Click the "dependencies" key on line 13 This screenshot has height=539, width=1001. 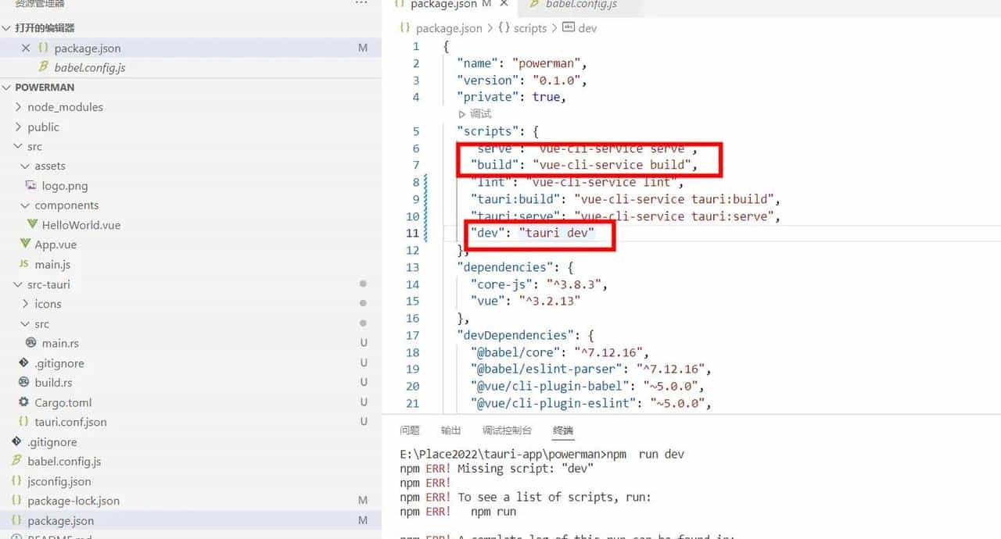(x=504, y=267)
